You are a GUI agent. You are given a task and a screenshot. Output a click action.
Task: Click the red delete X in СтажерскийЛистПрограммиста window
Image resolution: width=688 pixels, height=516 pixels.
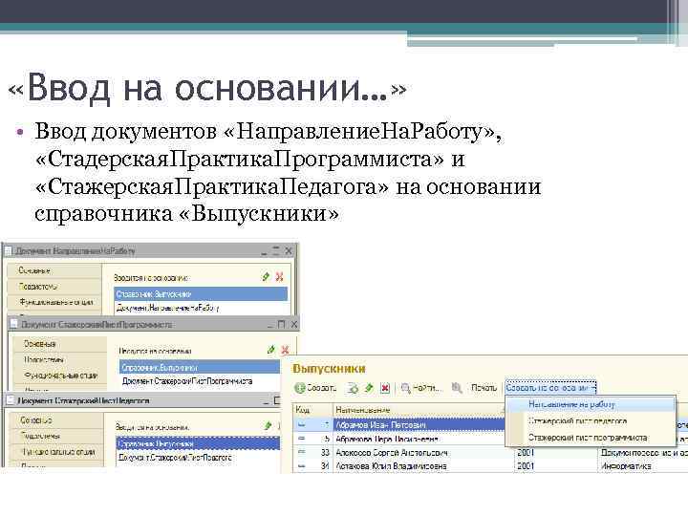285,350
